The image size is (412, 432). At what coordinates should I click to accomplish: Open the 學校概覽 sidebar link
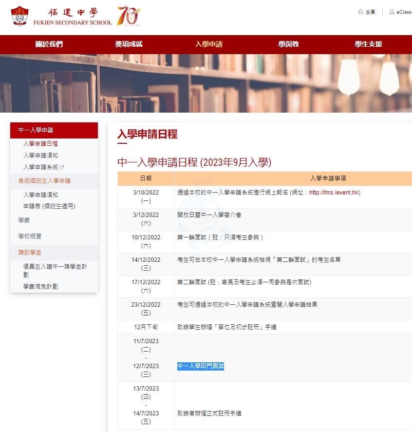30,236
